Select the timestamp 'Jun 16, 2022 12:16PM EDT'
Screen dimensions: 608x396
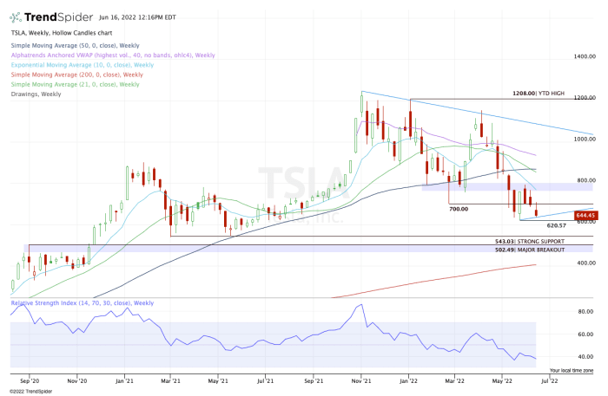tap(137, 17)
